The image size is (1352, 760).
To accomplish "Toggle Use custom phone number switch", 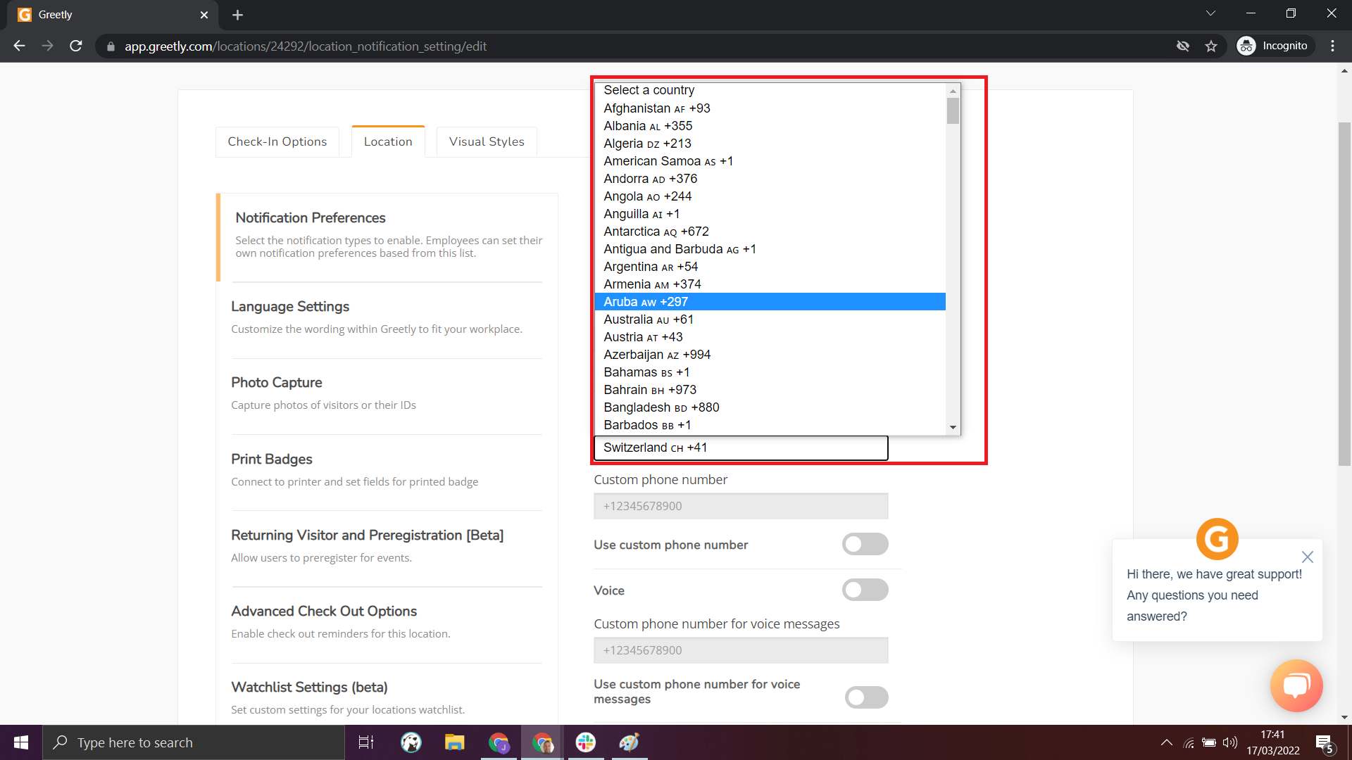I will point(865,544).
